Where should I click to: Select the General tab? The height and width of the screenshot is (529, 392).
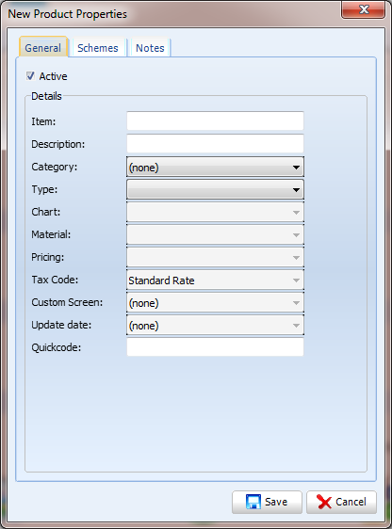pyautogui.click(x=43, y=47)
